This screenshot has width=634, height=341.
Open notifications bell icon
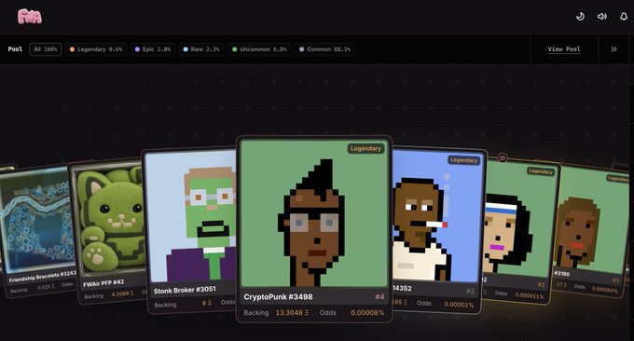click(x=624, y=17)
